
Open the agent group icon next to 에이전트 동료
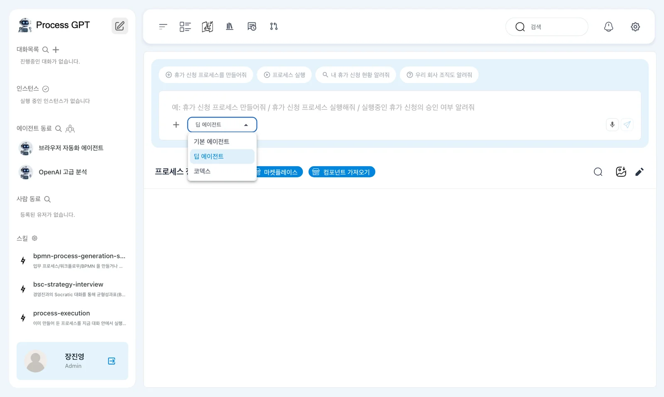click(x=70, y=129)
